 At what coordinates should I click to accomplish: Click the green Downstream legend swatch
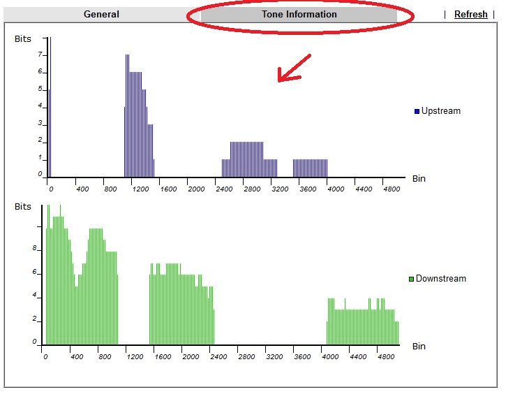[411, 279]
